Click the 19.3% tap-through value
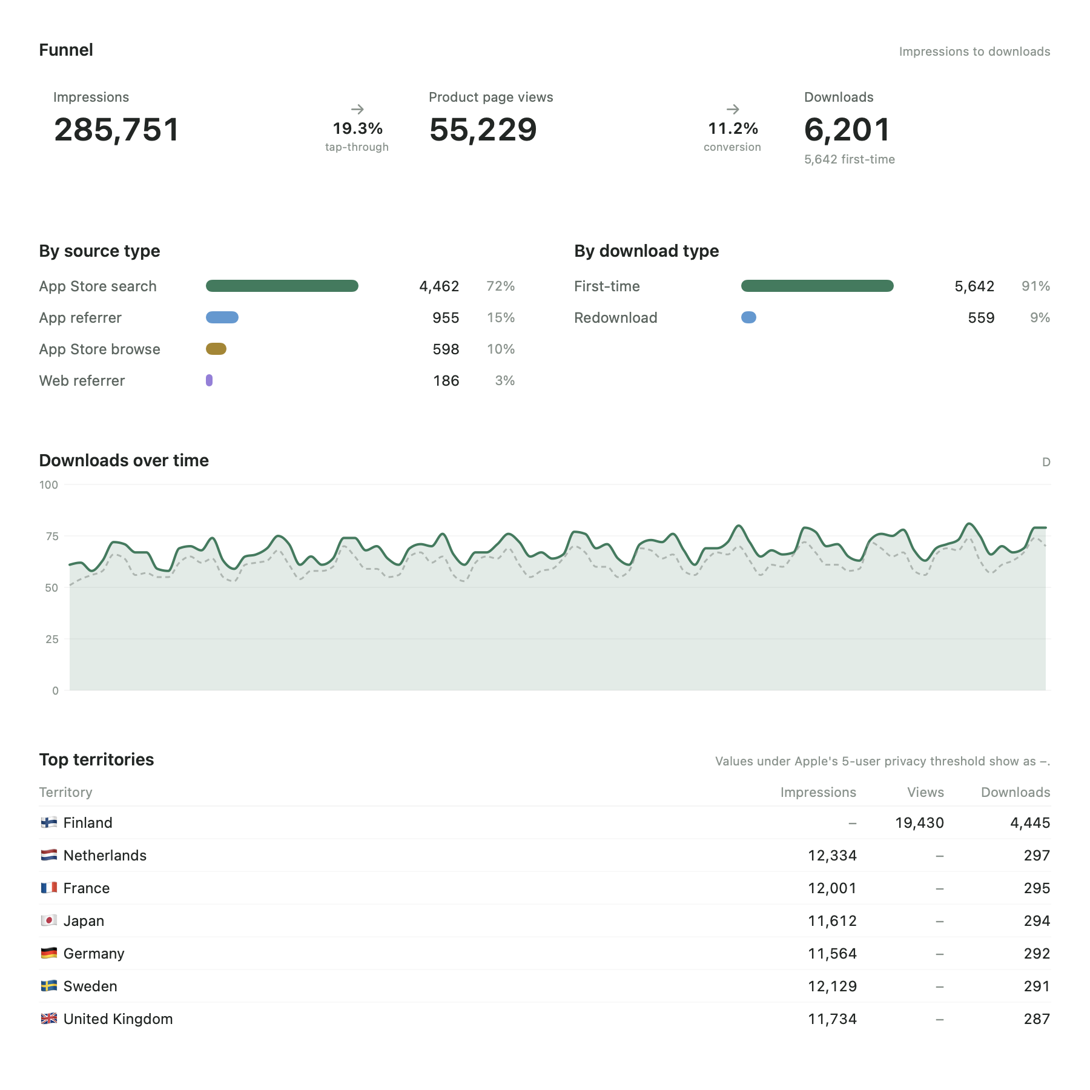1090x1090 pixels. [x=358, y=128]
